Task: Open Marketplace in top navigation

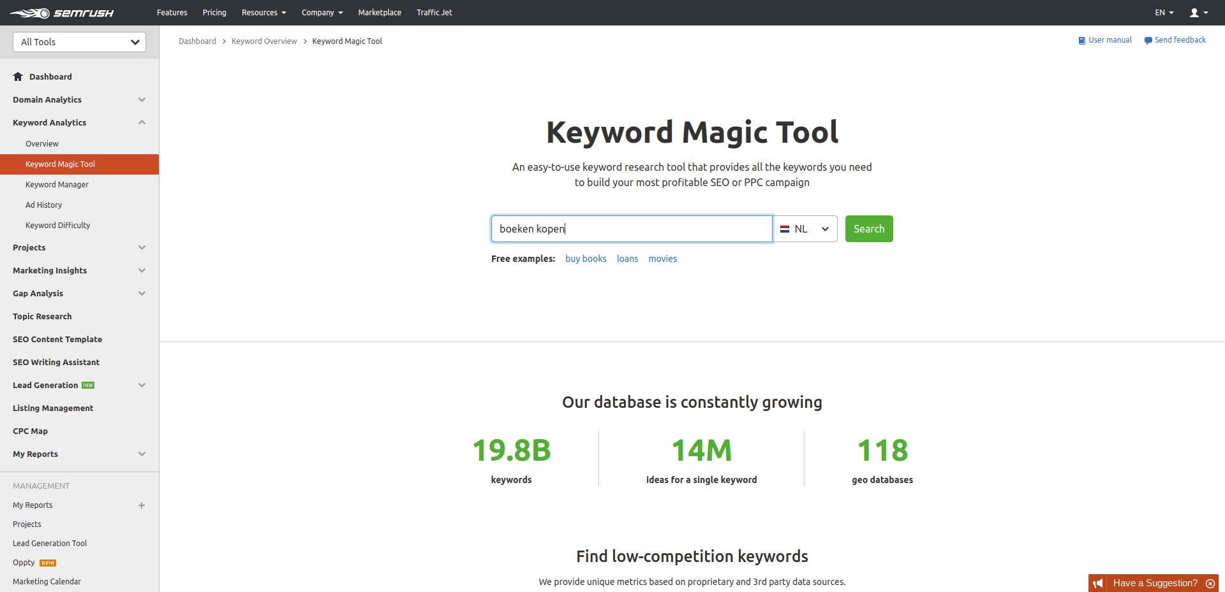Action: [380, 13]
